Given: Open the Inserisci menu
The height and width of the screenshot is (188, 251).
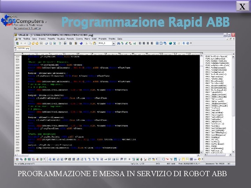Looking at the screenshot, I should click(42, 39).
